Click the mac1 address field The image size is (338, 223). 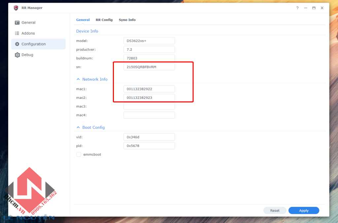point(149,89)
